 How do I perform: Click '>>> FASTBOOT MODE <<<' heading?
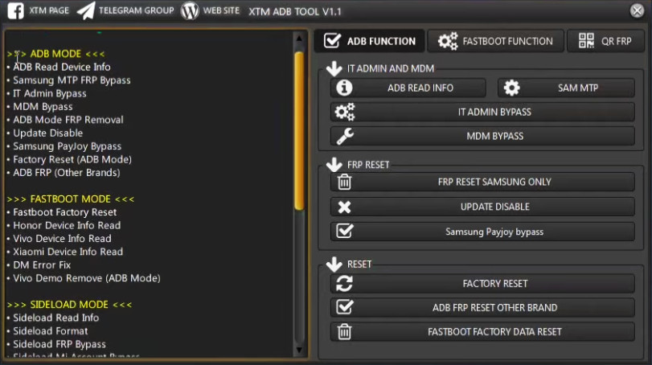pos(70,199)
